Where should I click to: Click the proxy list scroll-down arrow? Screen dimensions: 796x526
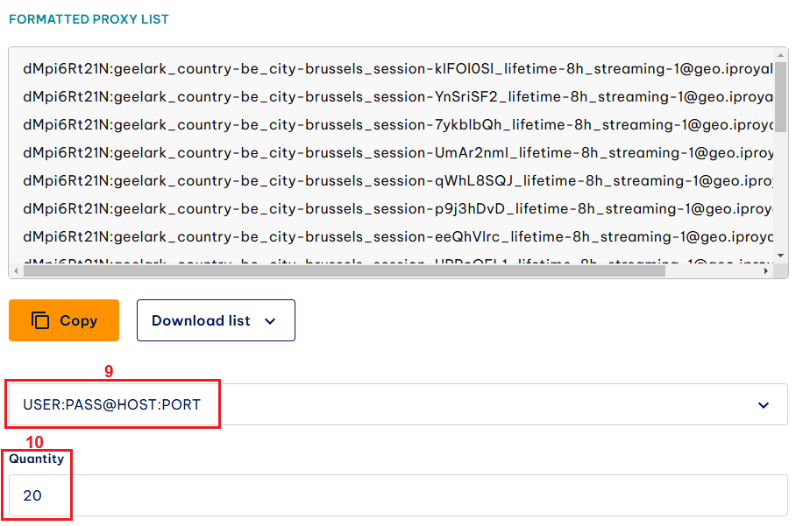point(781,255)
